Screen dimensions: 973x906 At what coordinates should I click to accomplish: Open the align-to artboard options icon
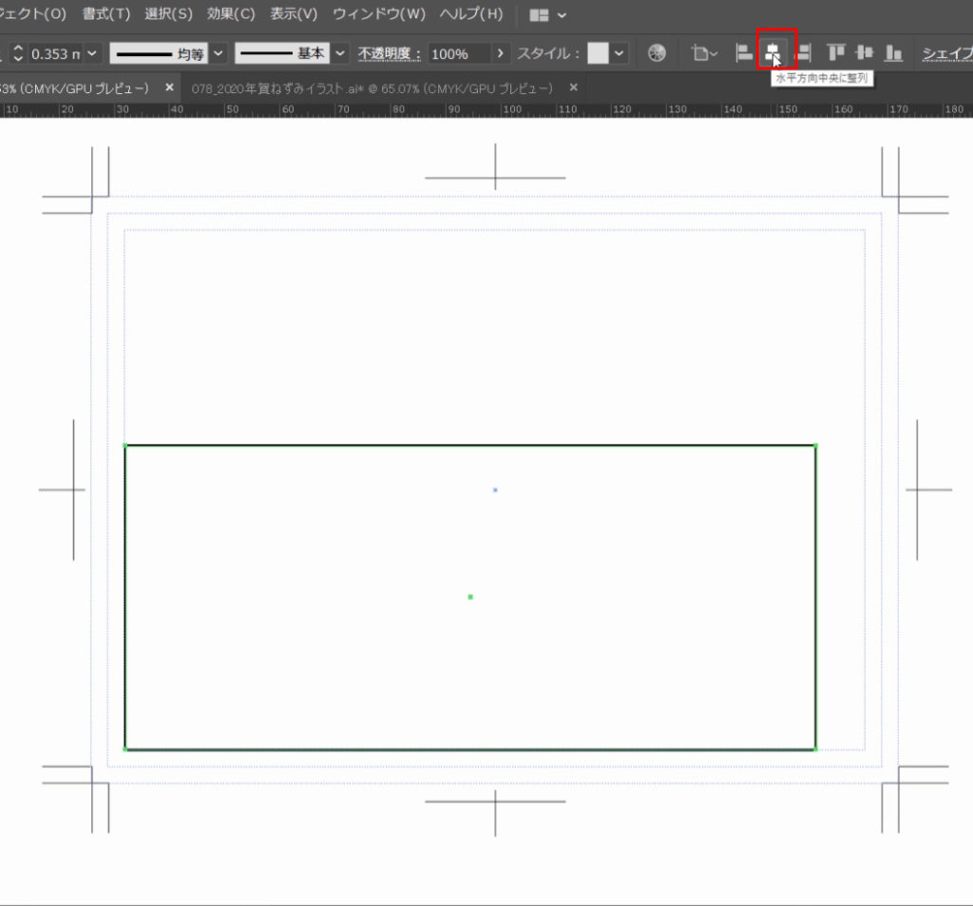704,54
